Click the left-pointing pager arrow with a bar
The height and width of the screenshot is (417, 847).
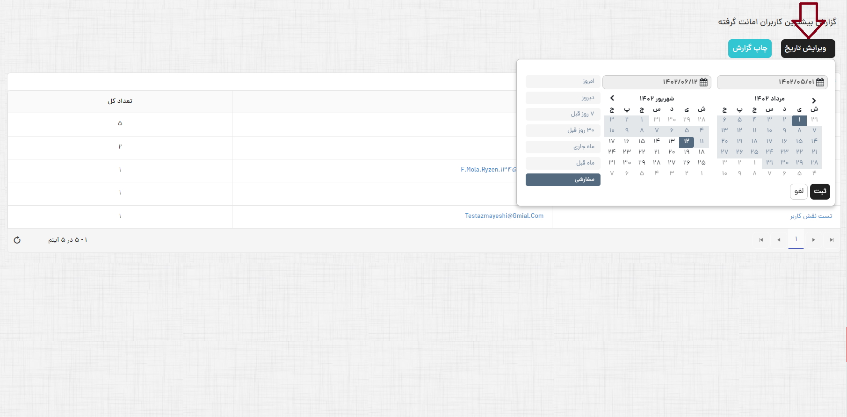(x=761, y=240)
